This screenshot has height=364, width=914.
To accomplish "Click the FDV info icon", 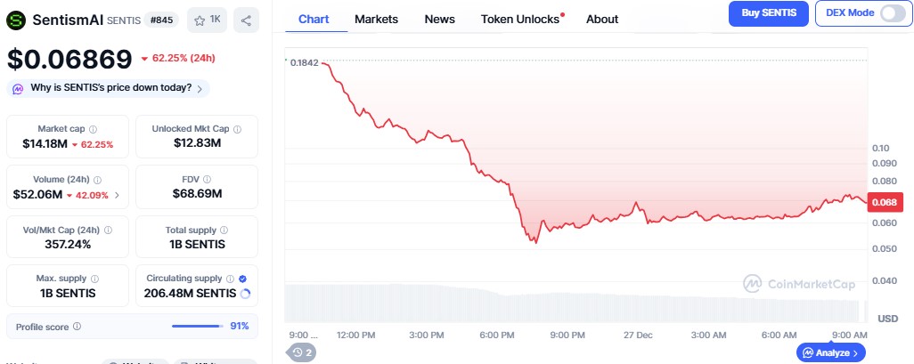I will coord(207,179).
